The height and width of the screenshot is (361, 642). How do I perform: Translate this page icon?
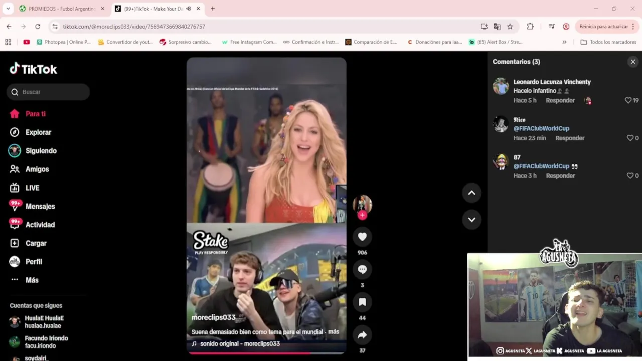(497, 26)
